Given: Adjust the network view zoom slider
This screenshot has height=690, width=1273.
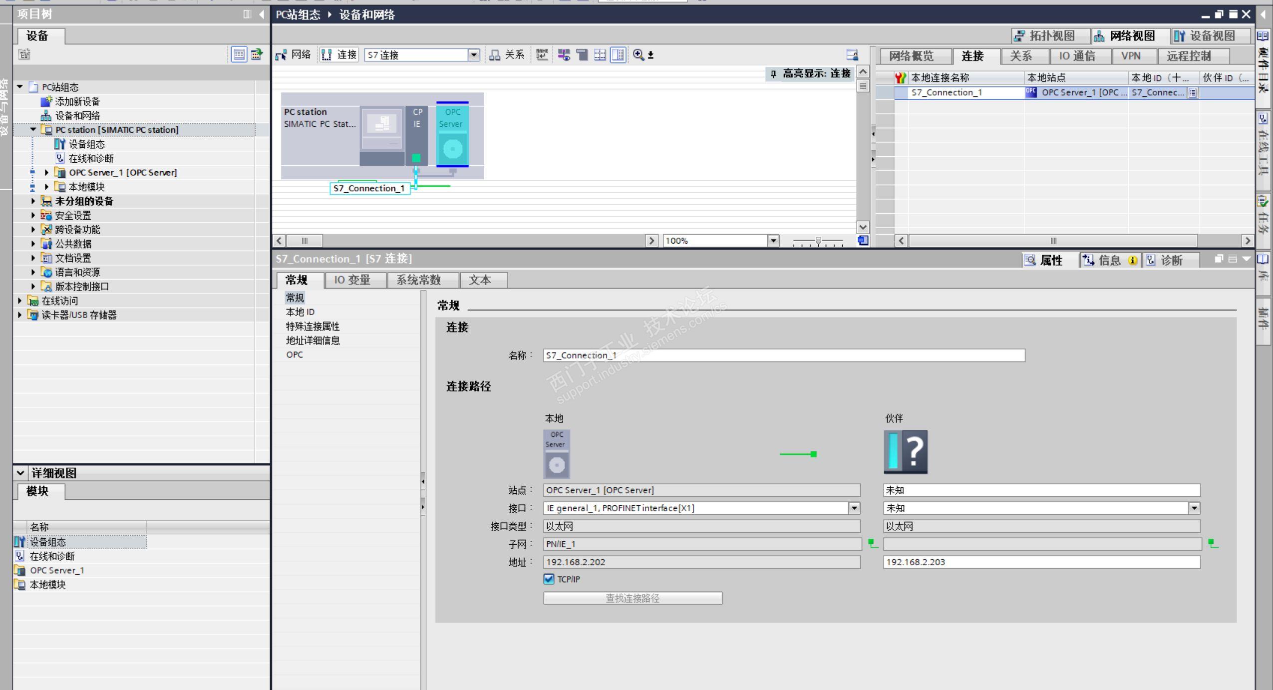Looking at the screenshot, I should pos(818,242).
